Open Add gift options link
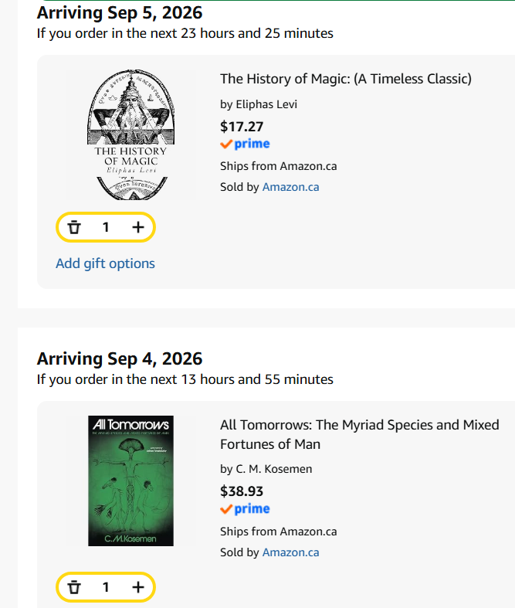Viewport: 515px width, 608px height. 106,263
